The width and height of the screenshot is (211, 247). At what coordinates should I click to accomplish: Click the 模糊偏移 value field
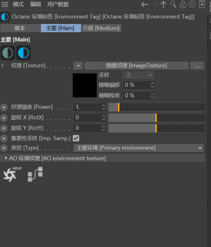tap(136, 85)
